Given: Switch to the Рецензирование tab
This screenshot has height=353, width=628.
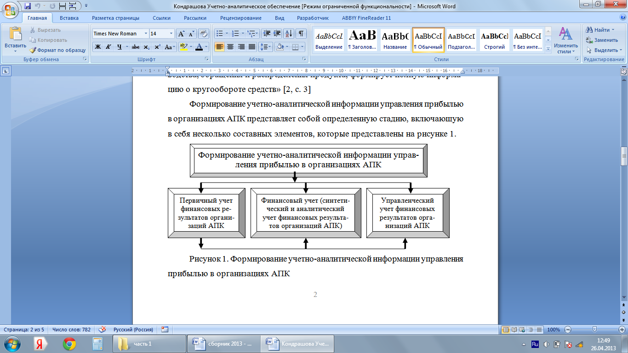Looking at the screenshot, I should 241,18.
